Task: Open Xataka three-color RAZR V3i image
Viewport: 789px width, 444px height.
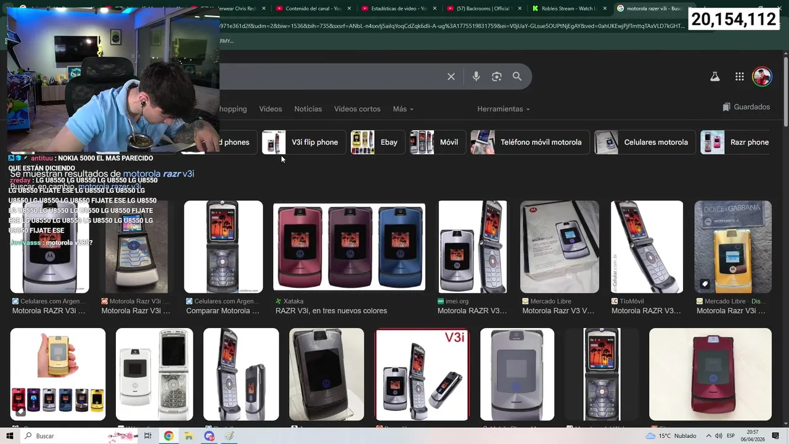Action: tap(349, 246)
